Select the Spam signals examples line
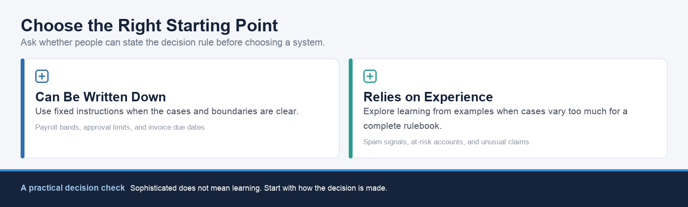Screen dimensions: 688x207 (x=446, y=142)
